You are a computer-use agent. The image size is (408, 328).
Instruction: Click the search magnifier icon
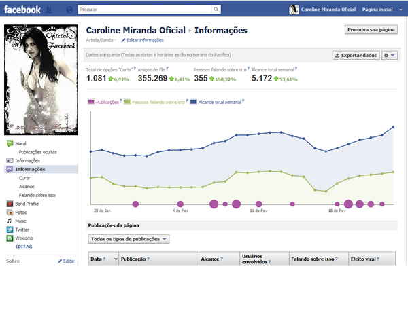(x=216, y=10)
